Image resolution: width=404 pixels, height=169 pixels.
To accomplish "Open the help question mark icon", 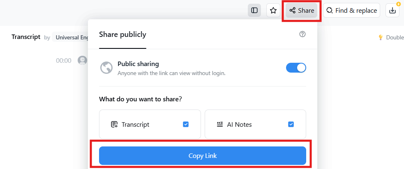I will click(x=302, y=34).
